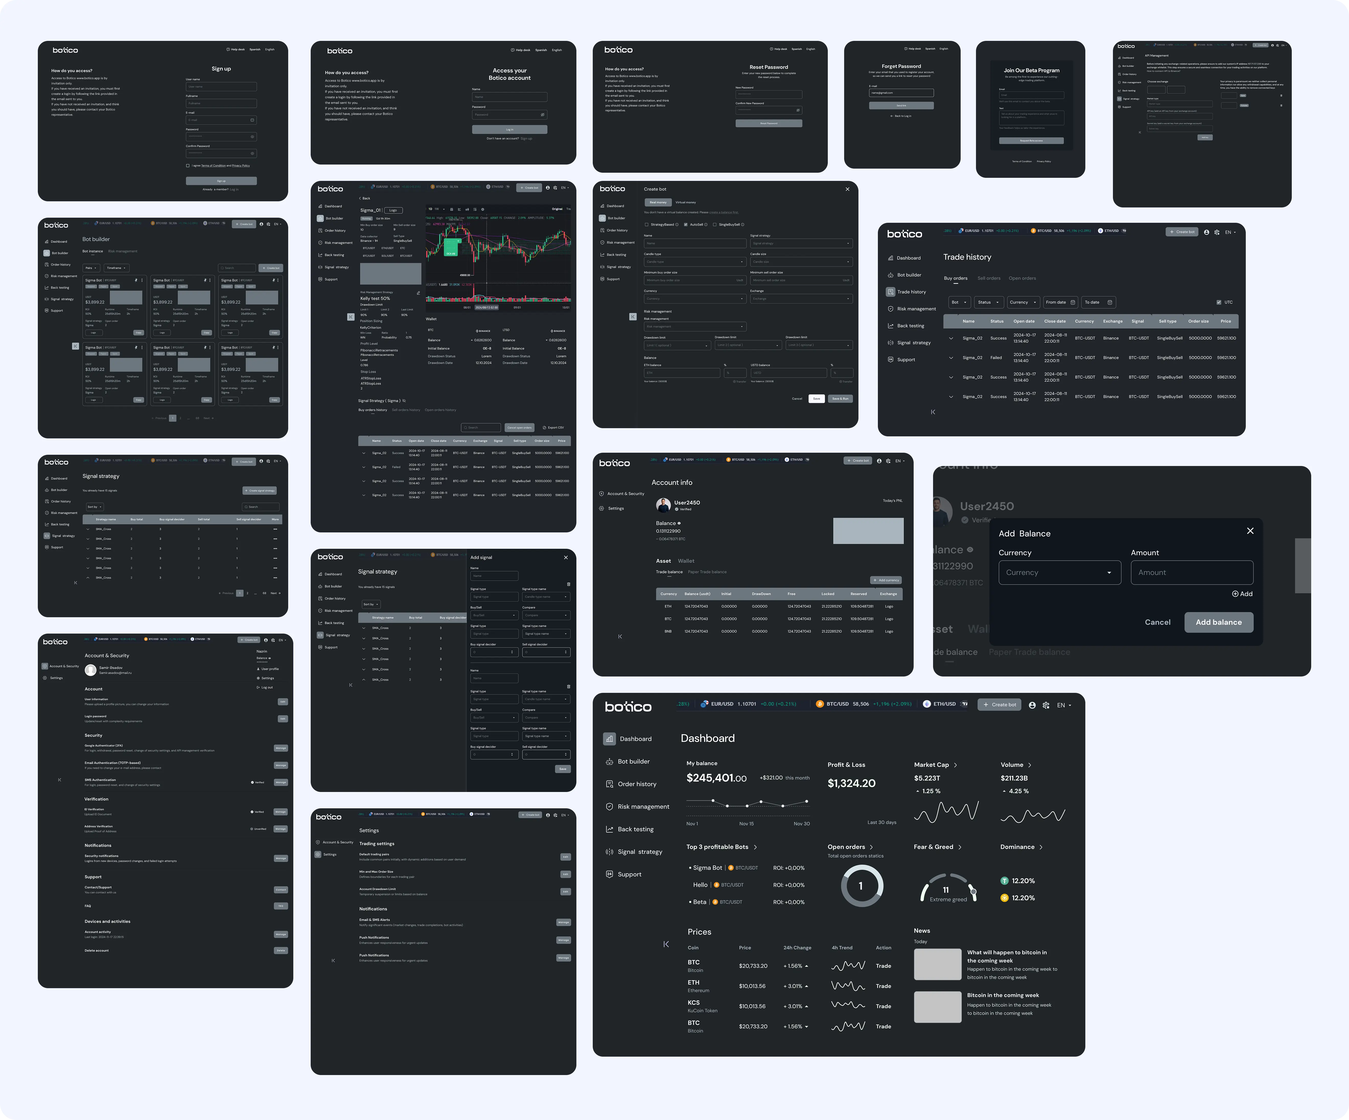The height and width of the screenshot is (1120, 1349).
Task: Click Create bot button on Dashboard screen
Action: (x=999, y=705)
